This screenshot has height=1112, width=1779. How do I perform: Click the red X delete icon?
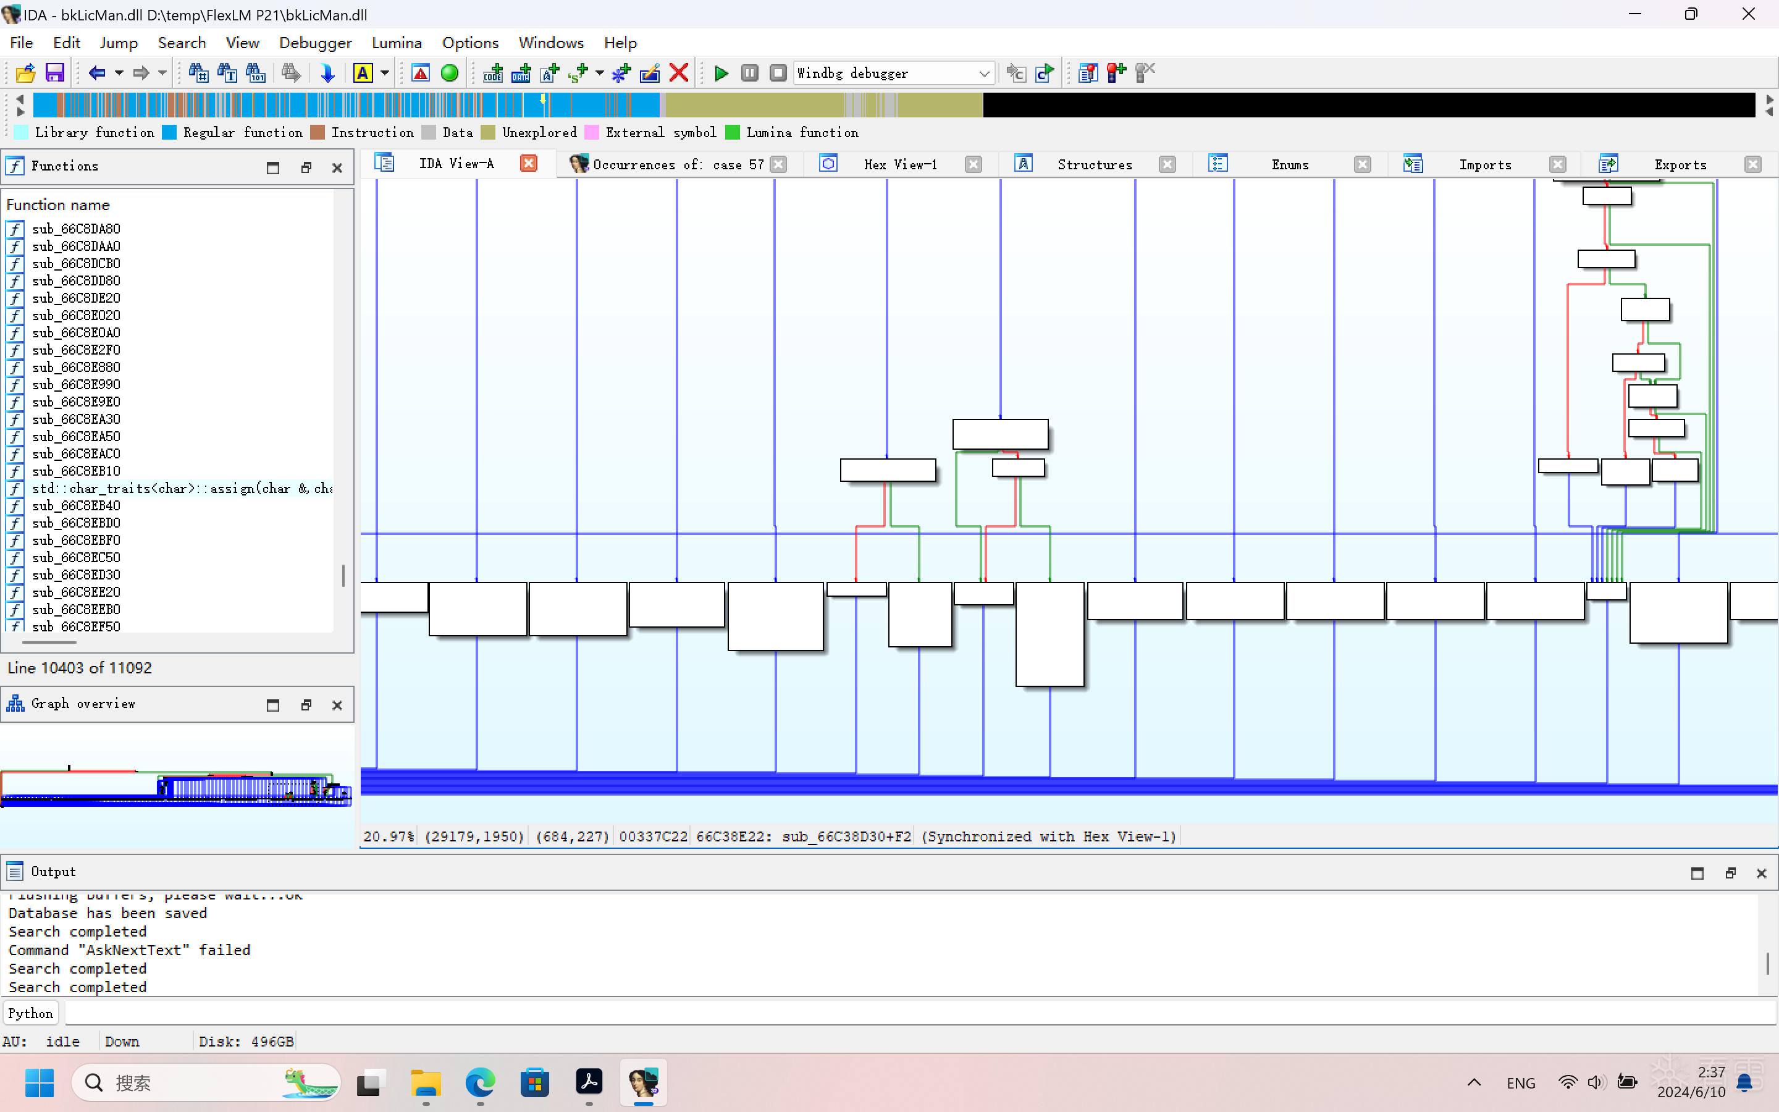(x=679, y=73)
